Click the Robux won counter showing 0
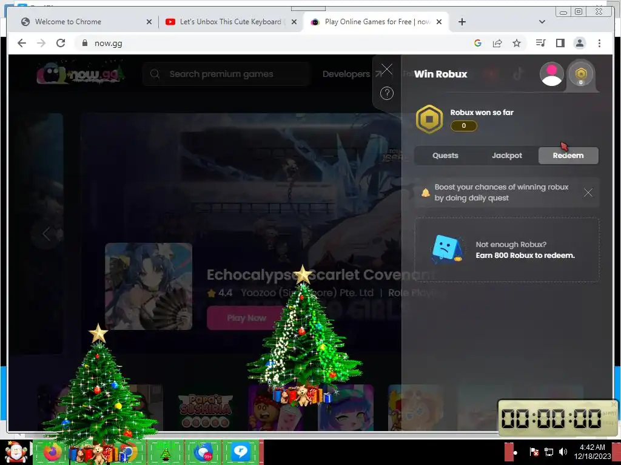Image resolution: width=621 pixels, height=465 pixels. [464, 126]
